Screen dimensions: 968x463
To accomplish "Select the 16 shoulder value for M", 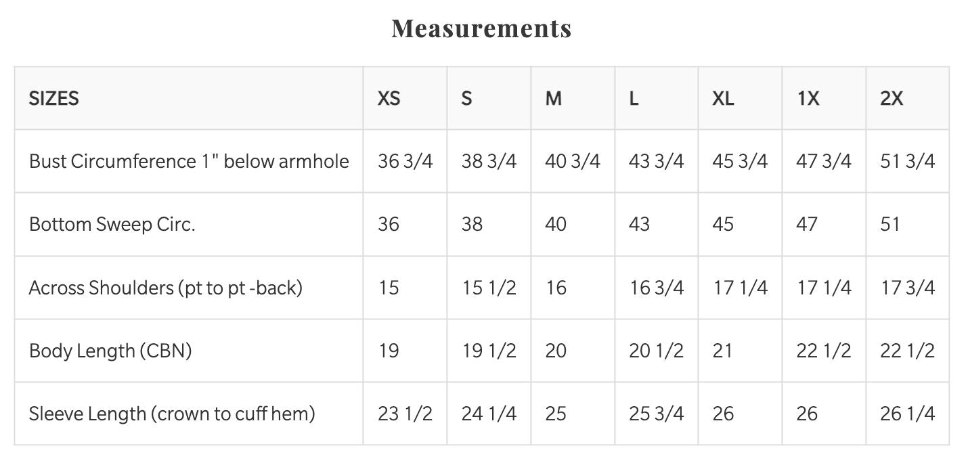I will pos(556,288).
